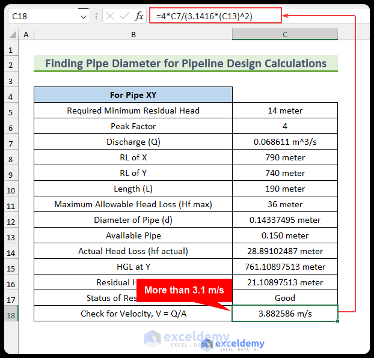
Task: Click the fill handle of cell C18
Action: click(x=337, y=321)
